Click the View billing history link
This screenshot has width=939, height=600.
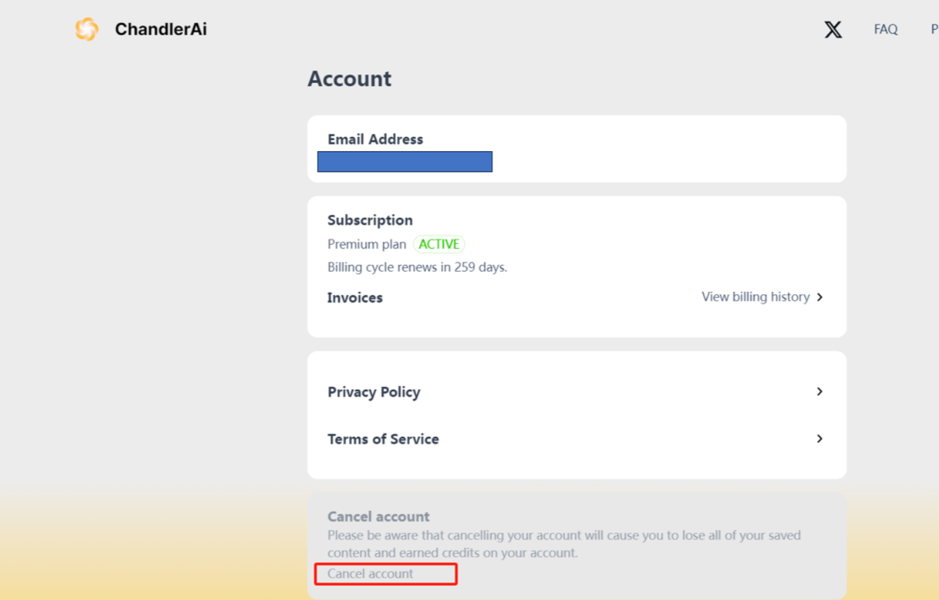click(755, 297)
